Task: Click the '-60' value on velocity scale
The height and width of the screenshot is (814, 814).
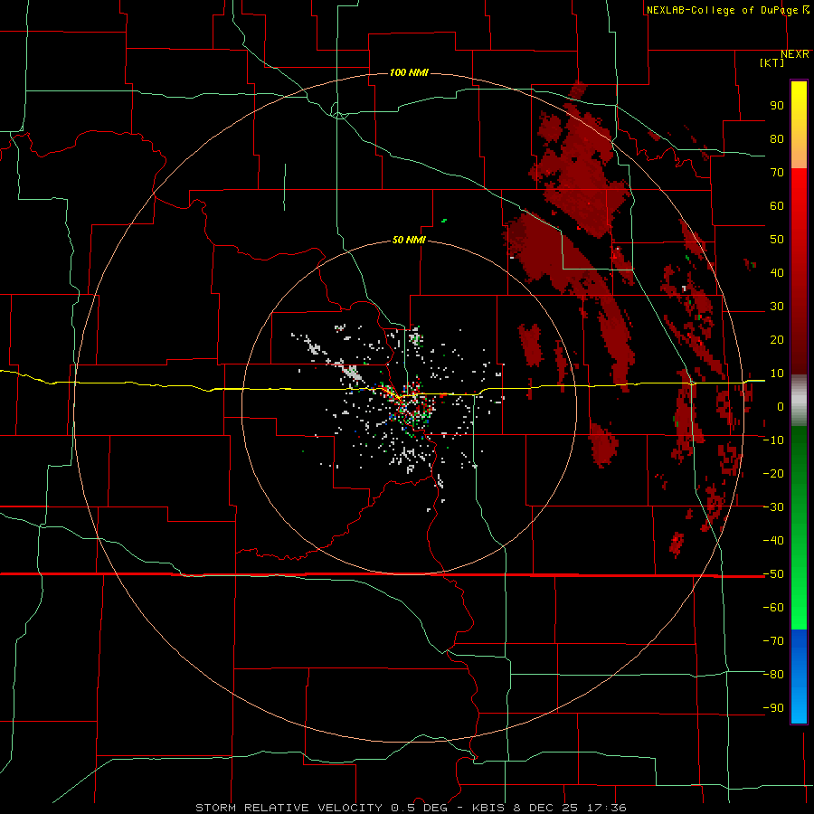Action: click(x=773, y=608)
